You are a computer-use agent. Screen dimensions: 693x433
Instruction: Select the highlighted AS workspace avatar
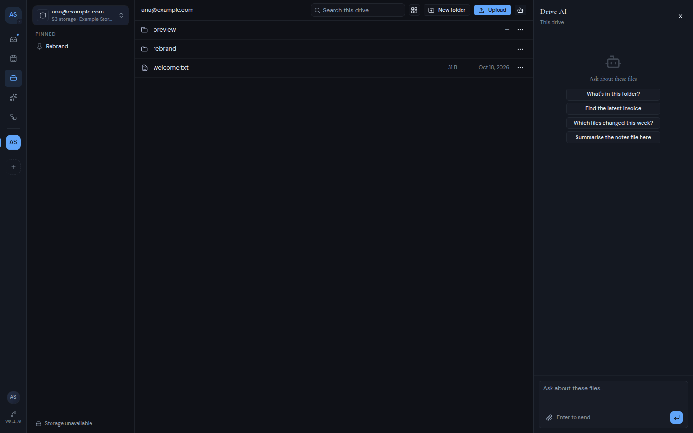[13, 142]
